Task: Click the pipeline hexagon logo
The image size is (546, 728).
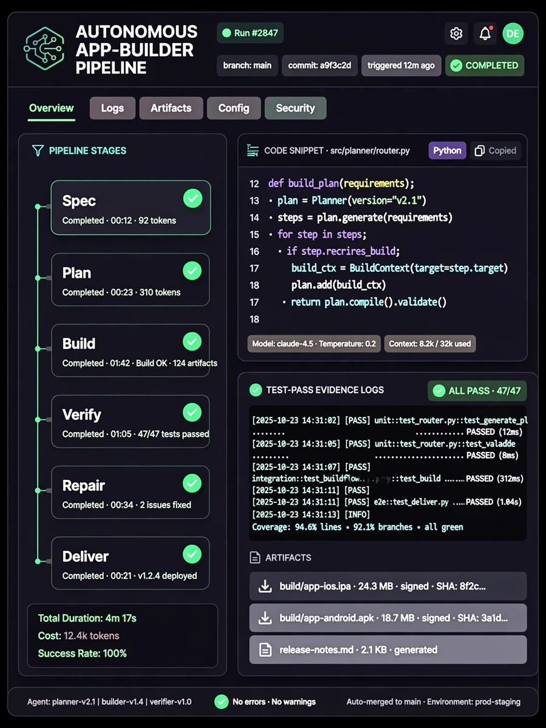Action: pyautogui.click(x=44, y=50)
